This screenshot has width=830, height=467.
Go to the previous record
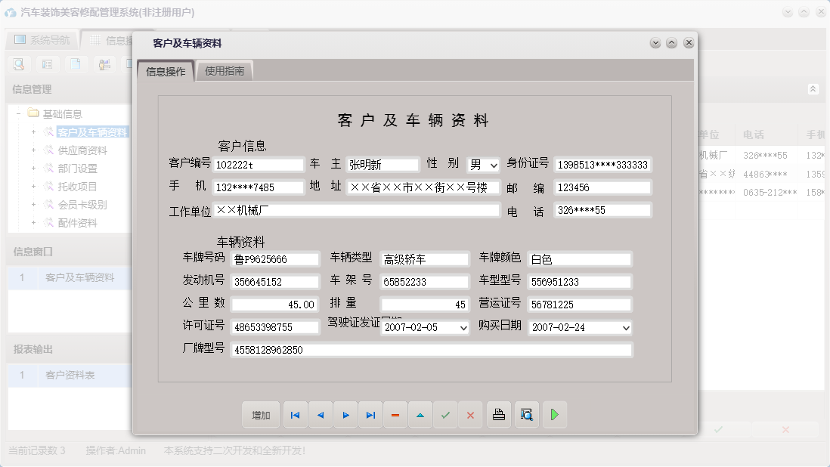[x=321, y=414]
